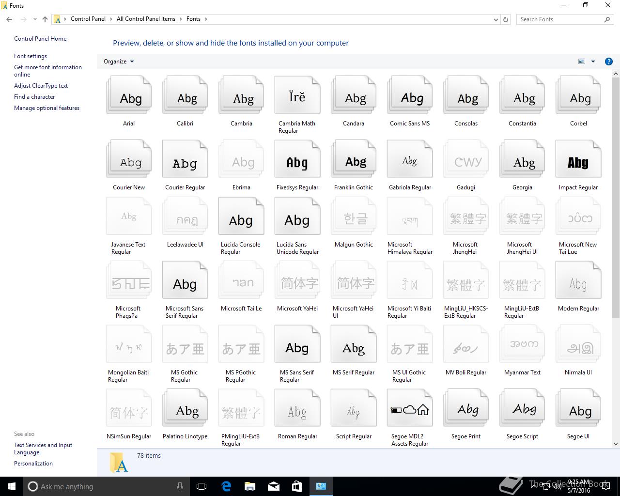Expand the view options dropdown arrow
This screenshot has height=496, width=620.
tap(593, 62)
